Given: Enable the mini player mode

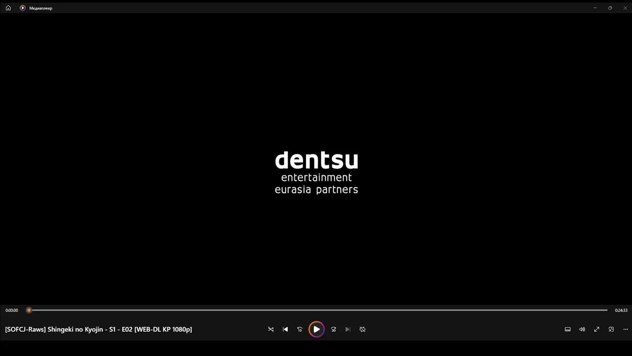Looking at the screenshot, I should pyautogui.click(x=611, y=329).
